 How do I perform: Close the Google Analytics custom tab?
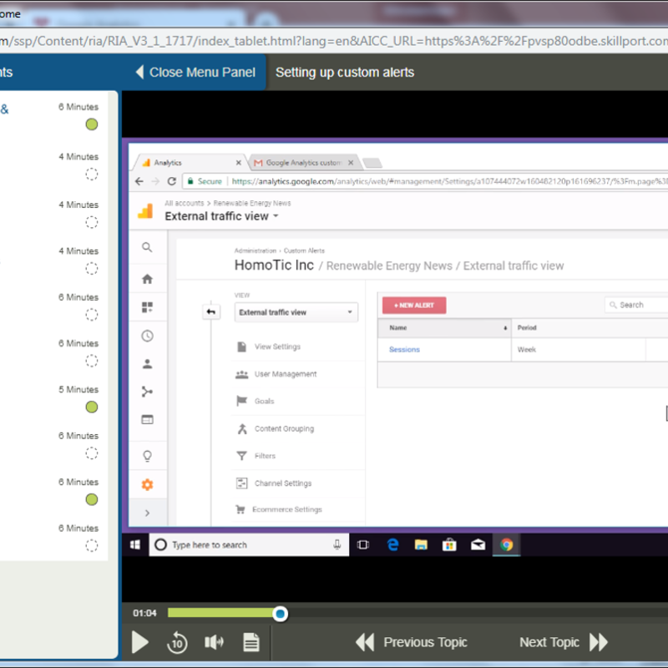(x=351, y=163)
